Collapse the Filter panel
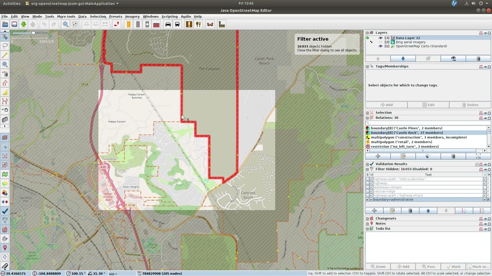Viewport: 492px width, 276px height. (x=367, y=169)
